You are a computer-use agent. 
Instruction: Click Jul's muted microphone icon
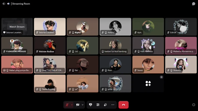pos(70,51)
